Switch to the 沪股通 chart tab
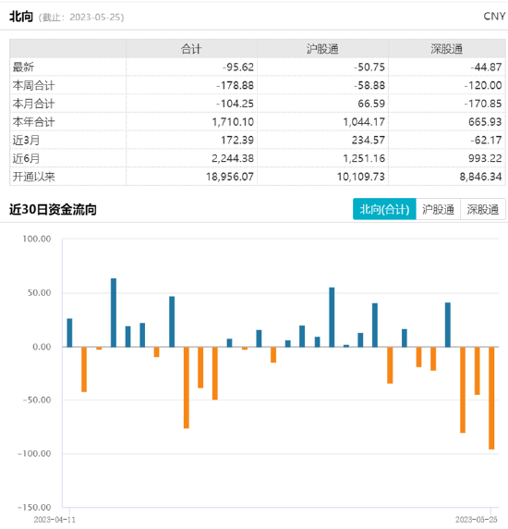This screenshot has width=508, height=529. click(438, 209)
